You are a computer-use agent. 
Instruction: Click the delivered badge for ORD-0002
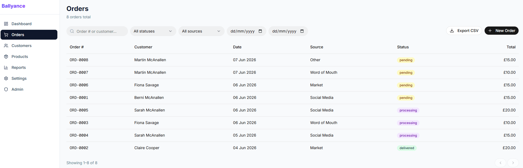[x=407, y=148]
